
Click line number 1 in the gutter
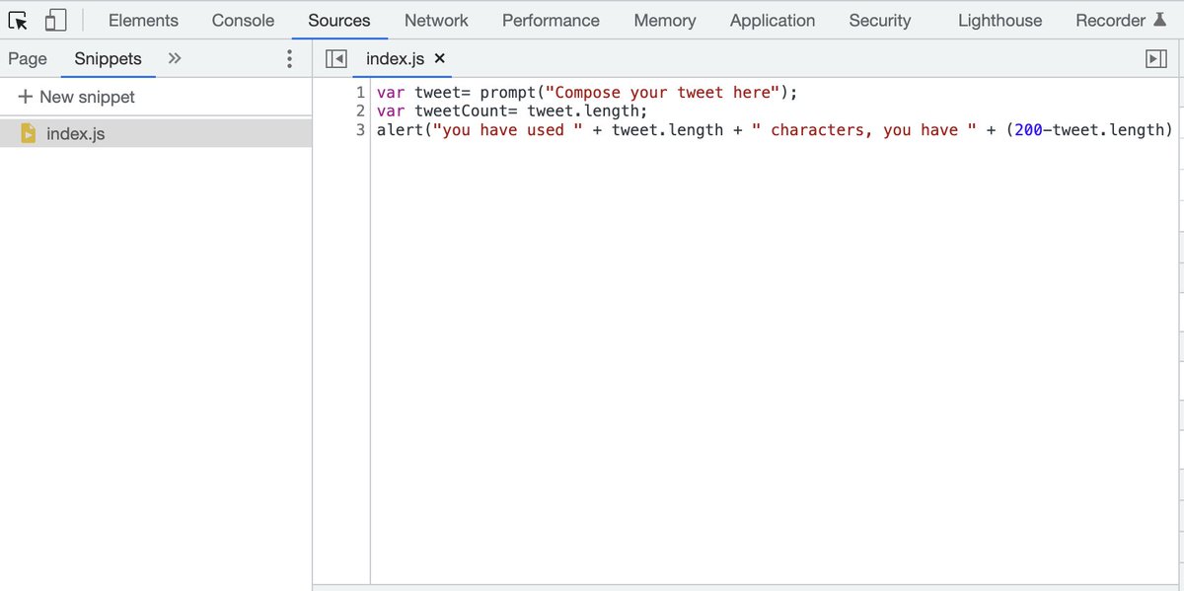[x=361, y=92]
